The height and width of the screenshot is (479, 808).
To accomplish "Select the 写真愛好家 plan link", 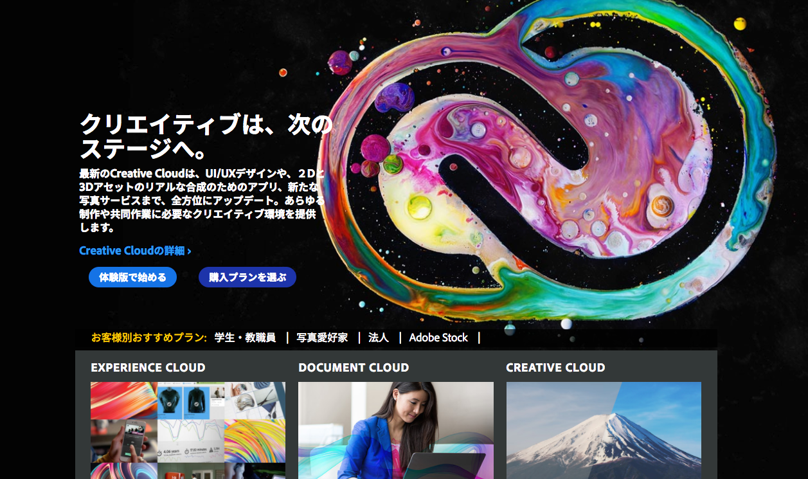I will [322, 338].
